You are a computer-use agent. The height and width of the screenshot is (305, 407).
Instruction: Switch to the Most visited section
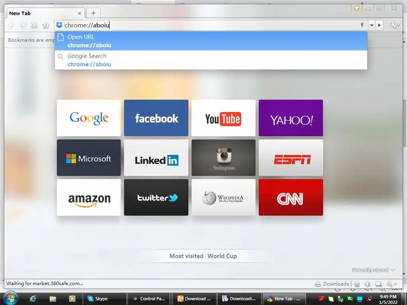tap(186, 256)
